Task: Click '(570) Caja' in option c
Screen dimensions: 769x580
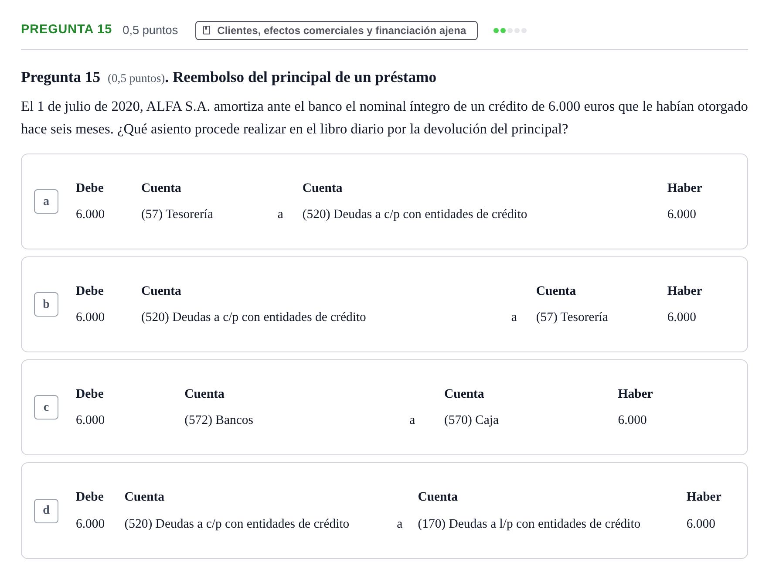Action: pyautogui.click(x=471, y=420)
